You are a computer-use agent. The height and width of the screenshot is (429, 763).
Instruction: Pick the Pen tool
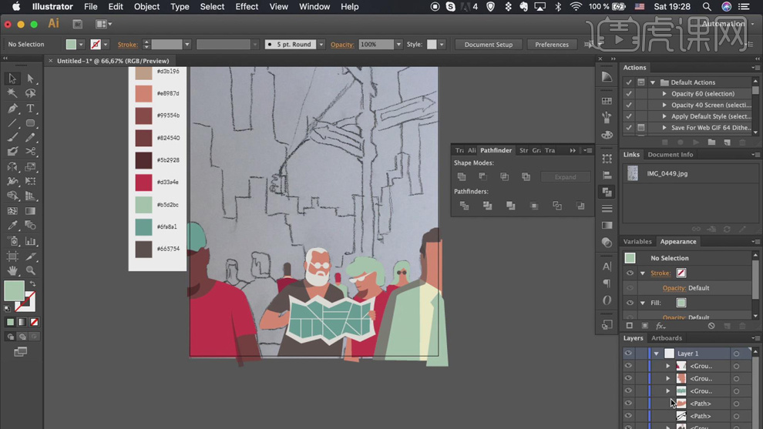point(12,109)
